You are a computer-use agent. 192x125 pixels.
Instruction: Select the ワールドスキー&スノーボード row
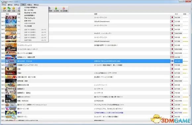click(x=92, y=49)
